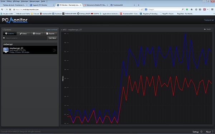Click the search magnifier icon
Screen dimensions: 215x134
(x=183, y=9)
